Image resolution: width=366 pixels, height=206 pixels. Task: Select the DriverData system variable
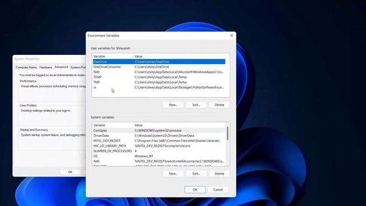click(159, 136)
